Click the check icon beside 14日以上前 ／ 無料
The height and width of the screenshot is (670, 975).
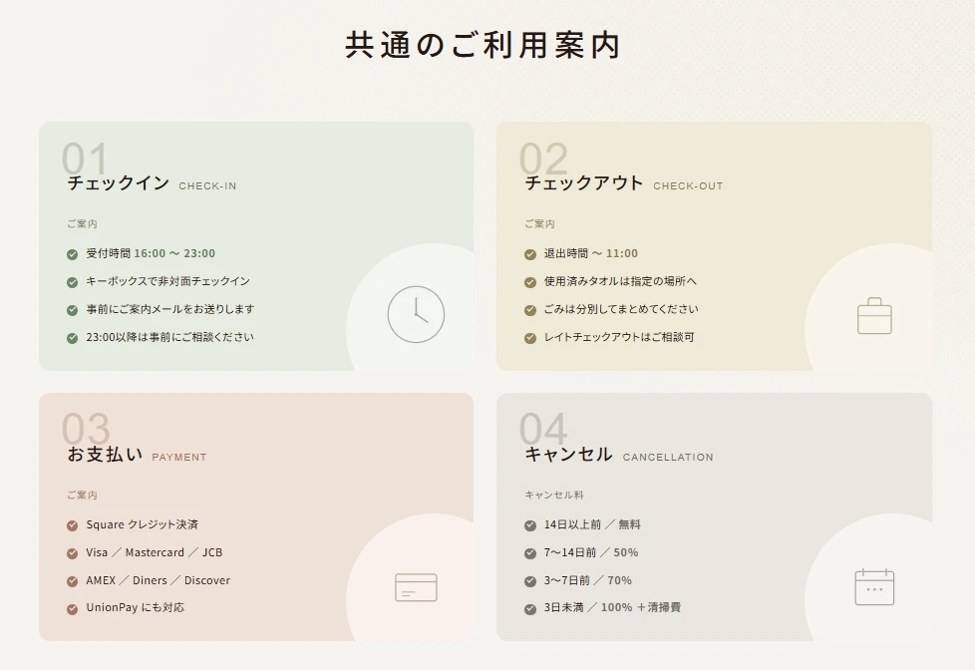point(529,525)
